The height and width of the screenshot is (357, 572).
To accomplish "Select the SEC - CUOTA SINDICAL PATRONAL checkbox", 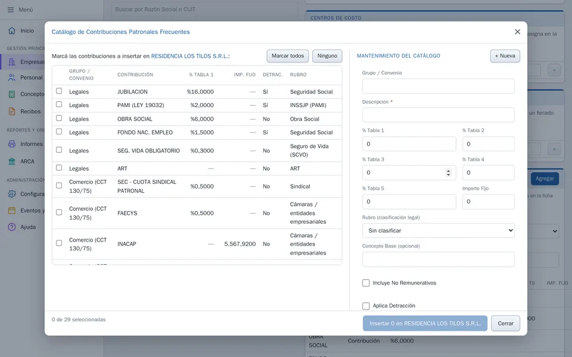I will point(59,186).
